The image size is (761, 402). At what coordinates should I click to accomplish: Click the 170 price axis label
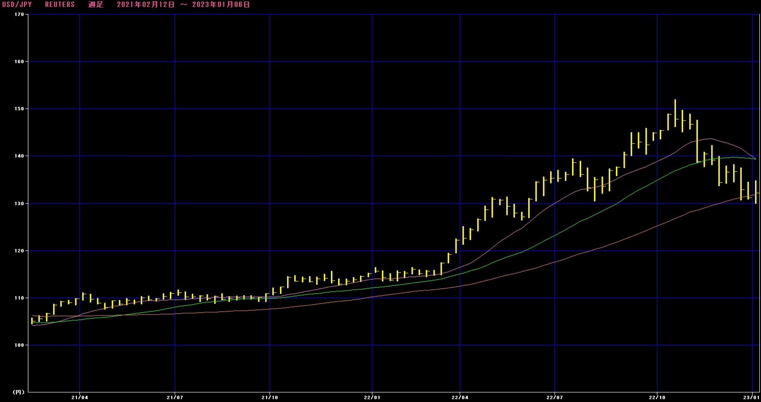tap(19, 14)
